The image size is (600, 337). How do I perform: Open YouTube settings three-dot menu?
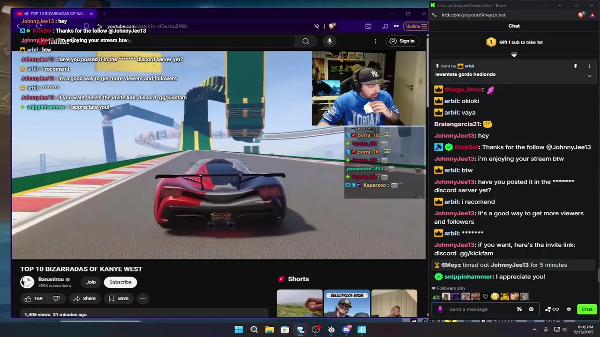pyautogui.click(x=375, y=41)
